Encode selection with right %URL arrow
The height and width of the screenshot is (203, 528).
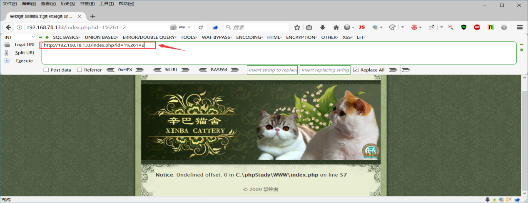click(186, 70)
